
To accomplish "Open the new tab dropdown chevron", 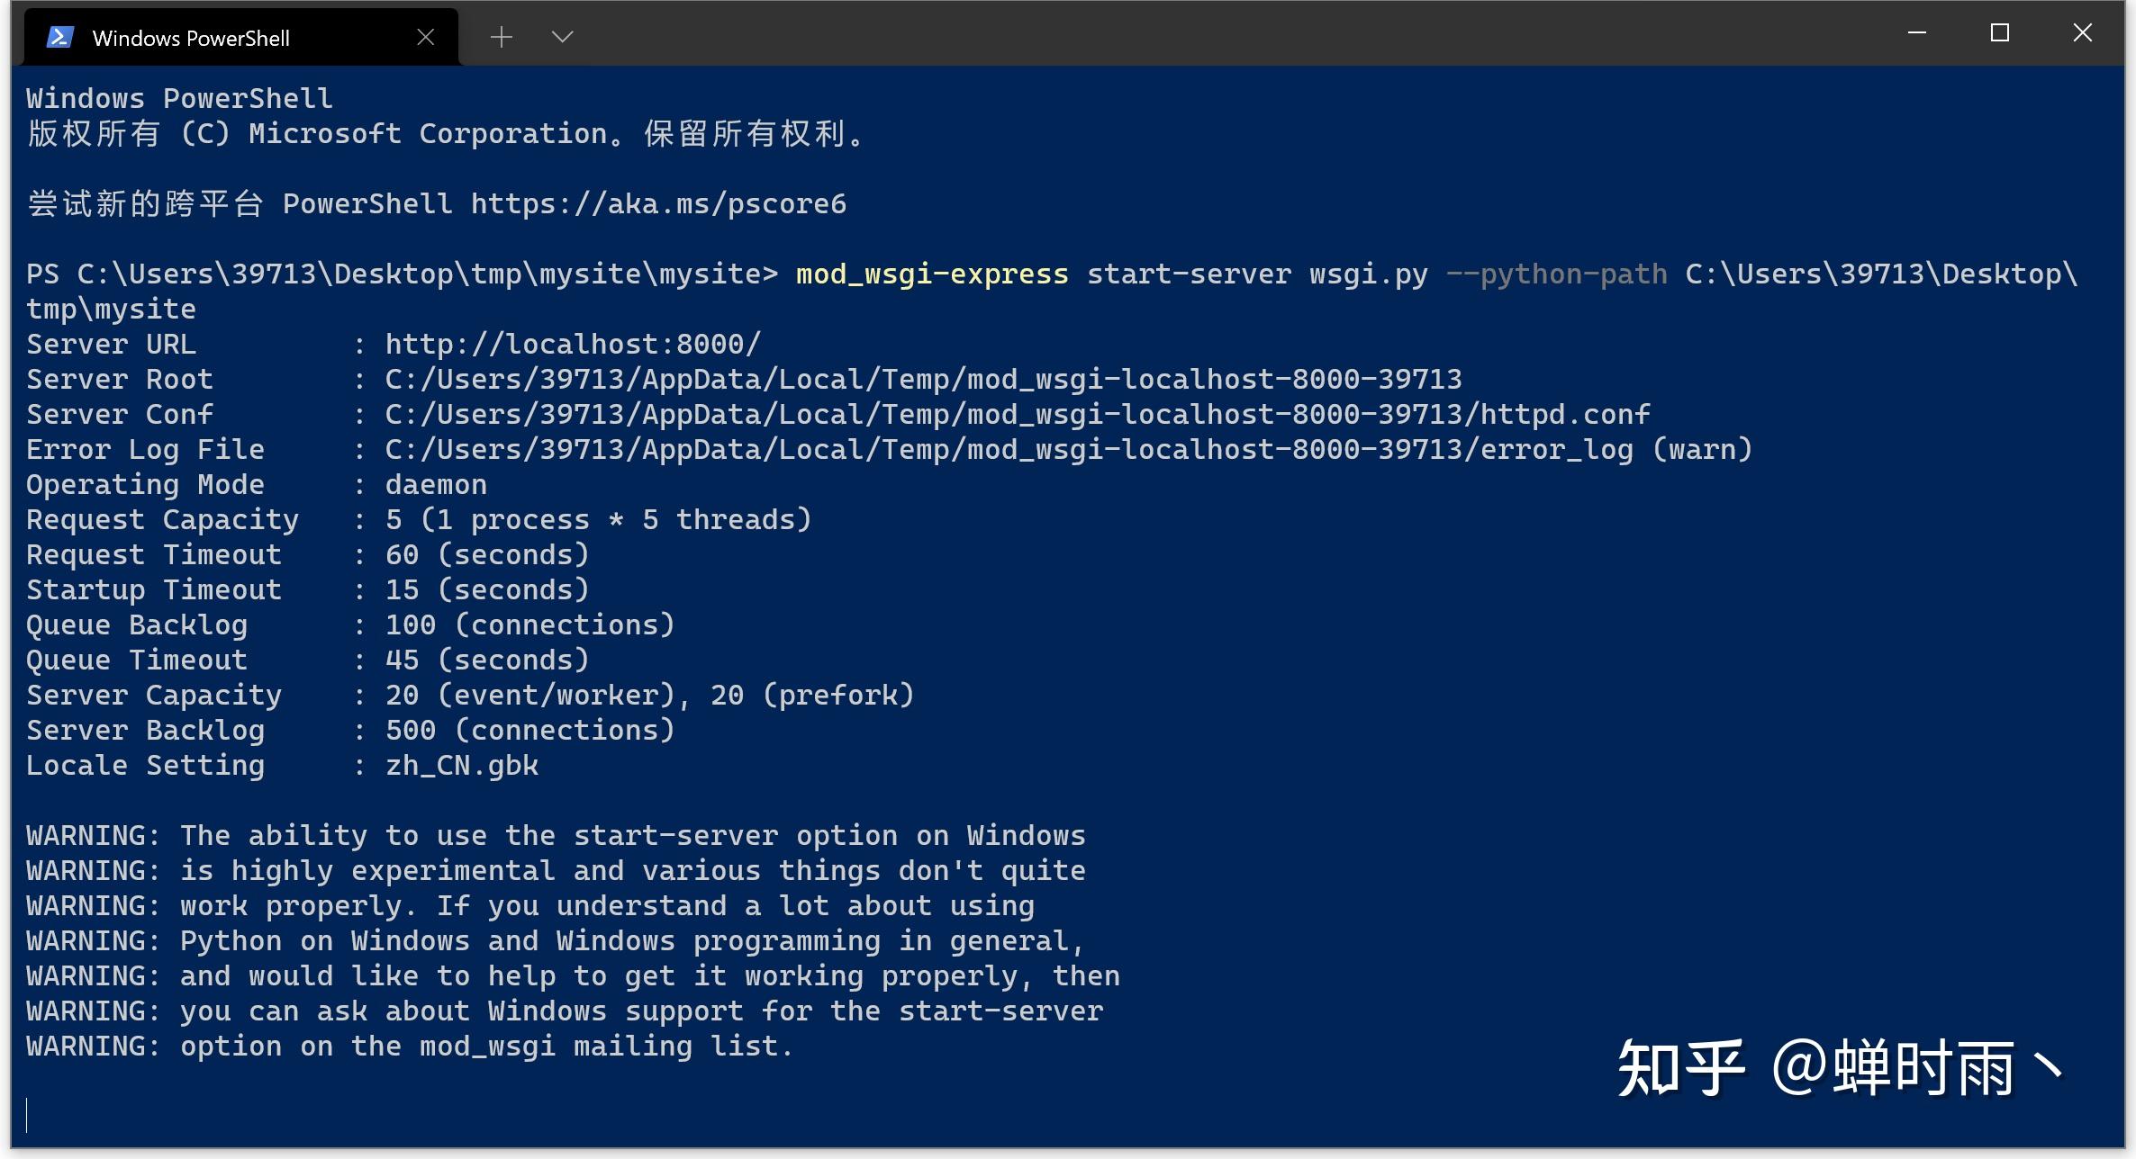I will pyautogui.click(x=561, y=36).
